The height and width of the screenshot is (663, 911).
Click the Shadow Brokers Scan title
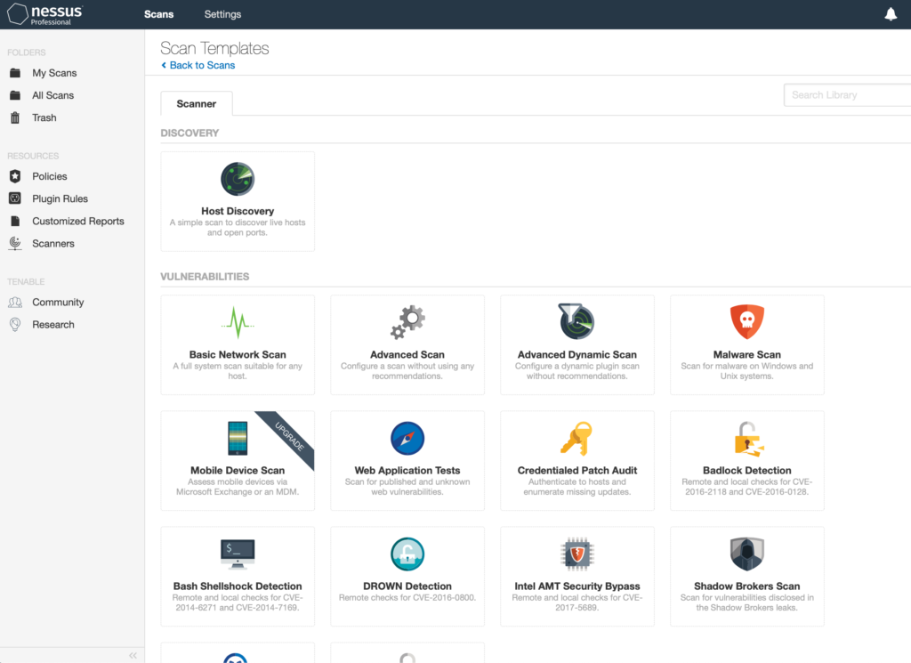coord(747,586)
